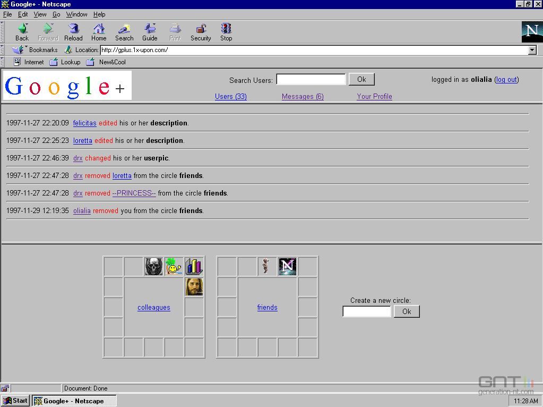Click the Netscape N userpic in friends
The height and width of the screenshot is (407, 543).
pyautogui.click(x=288, y=266)
